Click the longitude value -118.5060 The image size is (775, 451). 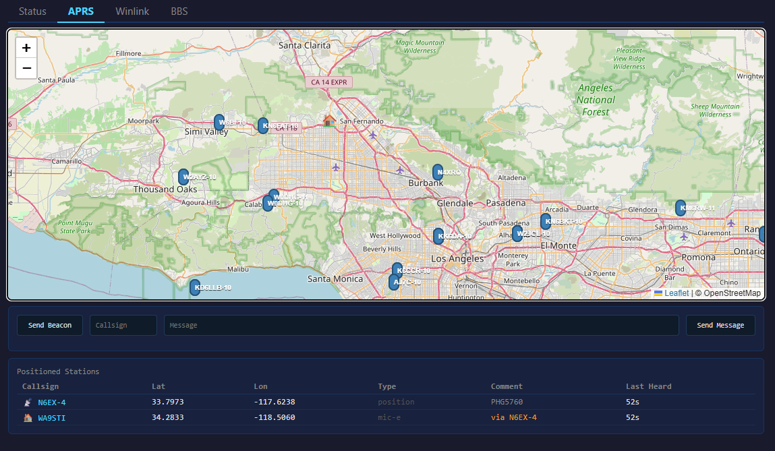pyautogui.click(x=275, y=417)
